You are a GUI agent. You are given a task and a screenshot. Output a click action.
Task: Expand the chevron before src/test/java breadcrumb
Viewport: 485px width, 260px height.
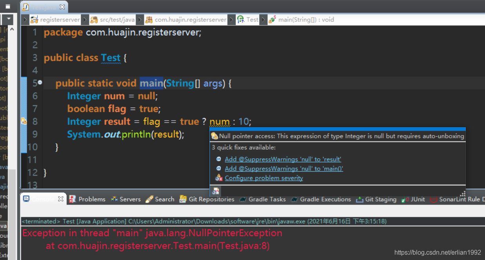(85, 20)
